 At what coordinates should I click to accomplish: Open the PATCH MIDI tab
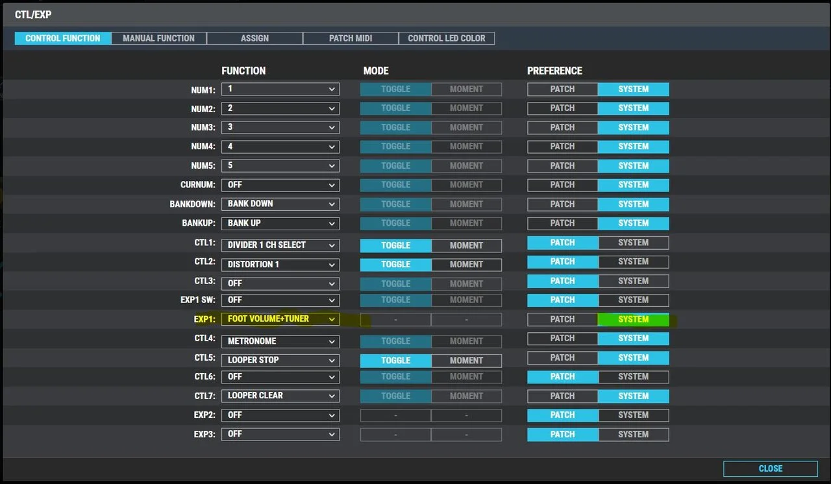coord(351,38)
